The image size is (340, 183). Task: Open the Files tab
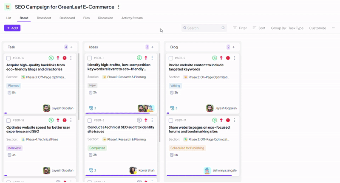click(x=86, y=18)
